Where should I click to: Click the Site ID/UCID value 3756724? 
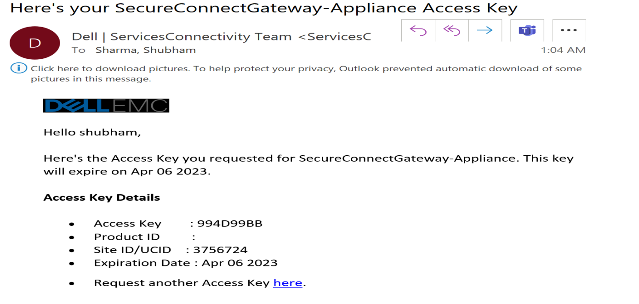pyautogui.click(x=220, y=250)
